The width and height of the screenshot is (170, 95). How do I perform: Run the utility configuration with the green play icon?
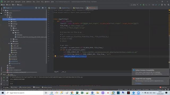coord(141,5)
